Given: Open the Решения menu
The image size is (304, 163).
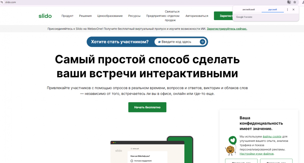Looking at the screenshot, I should point(85,16).
